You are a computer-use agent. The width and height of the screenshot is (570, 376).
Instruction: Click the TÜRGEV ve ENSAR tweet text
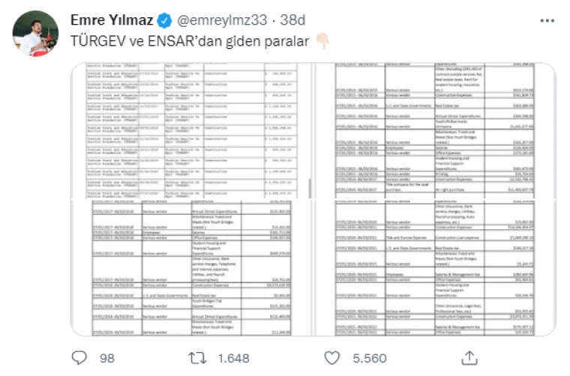pos(190,41)
